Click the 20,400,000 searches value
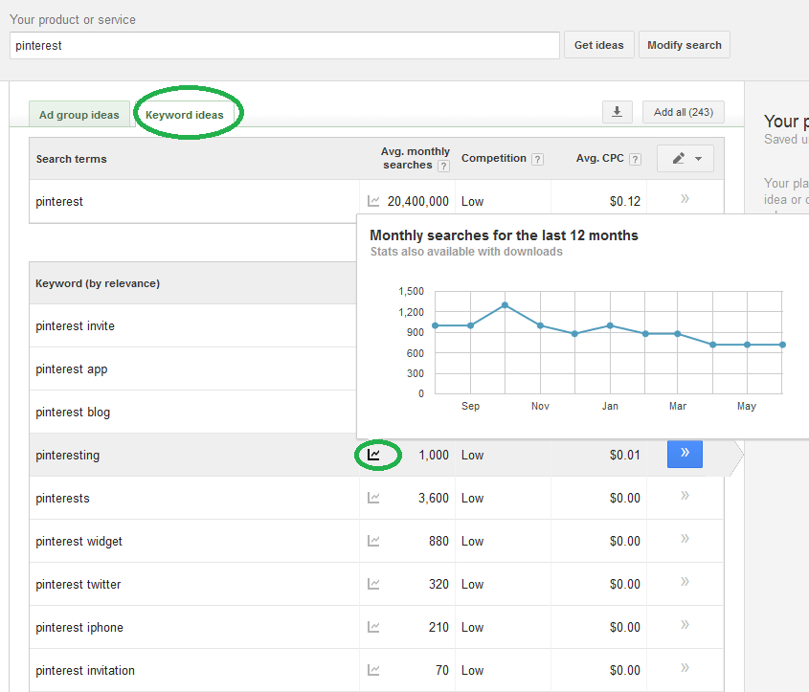This screenshot has height=692, width=809. (418, 201)
